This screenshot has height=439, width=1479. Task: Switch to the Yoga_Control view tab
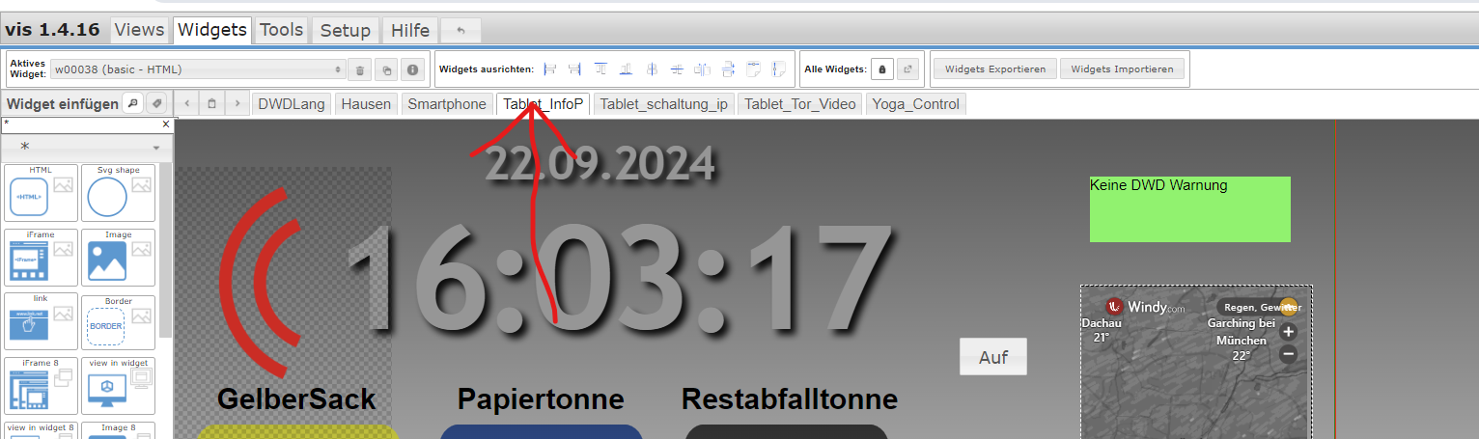[915, 104]
